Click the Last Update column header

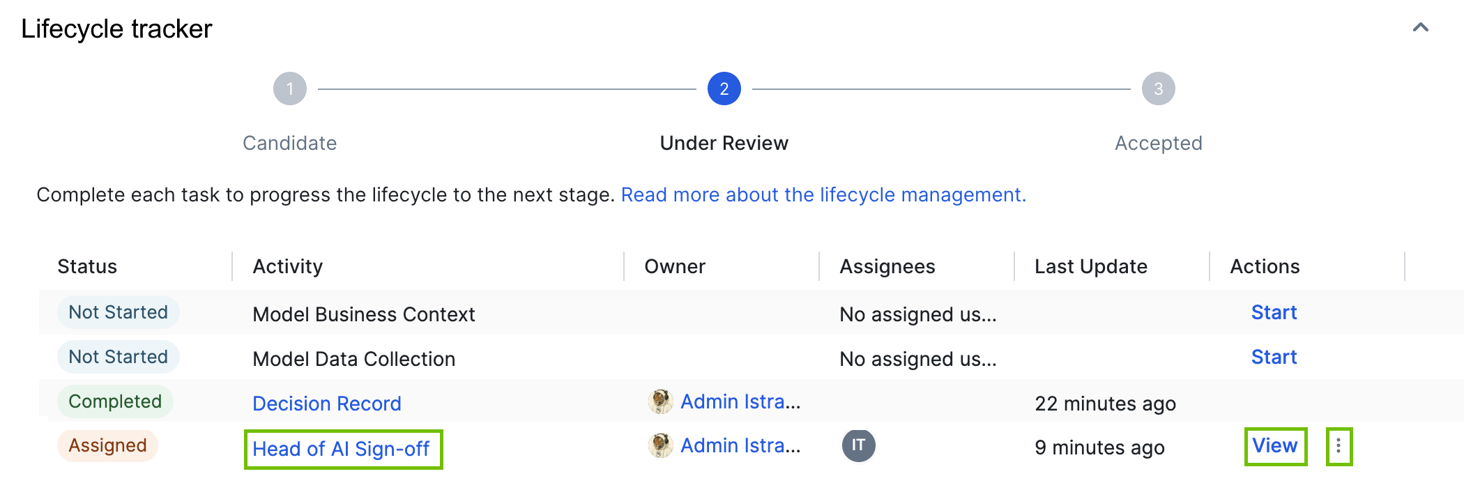(1090, 267)
